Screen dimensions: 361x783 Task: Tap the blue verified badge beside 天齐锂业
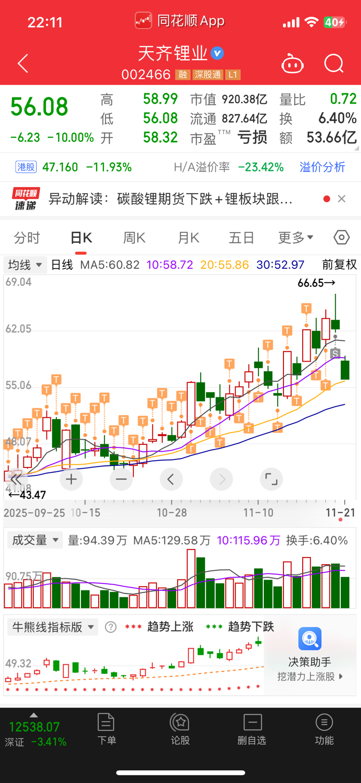click(x=217, y=53)
